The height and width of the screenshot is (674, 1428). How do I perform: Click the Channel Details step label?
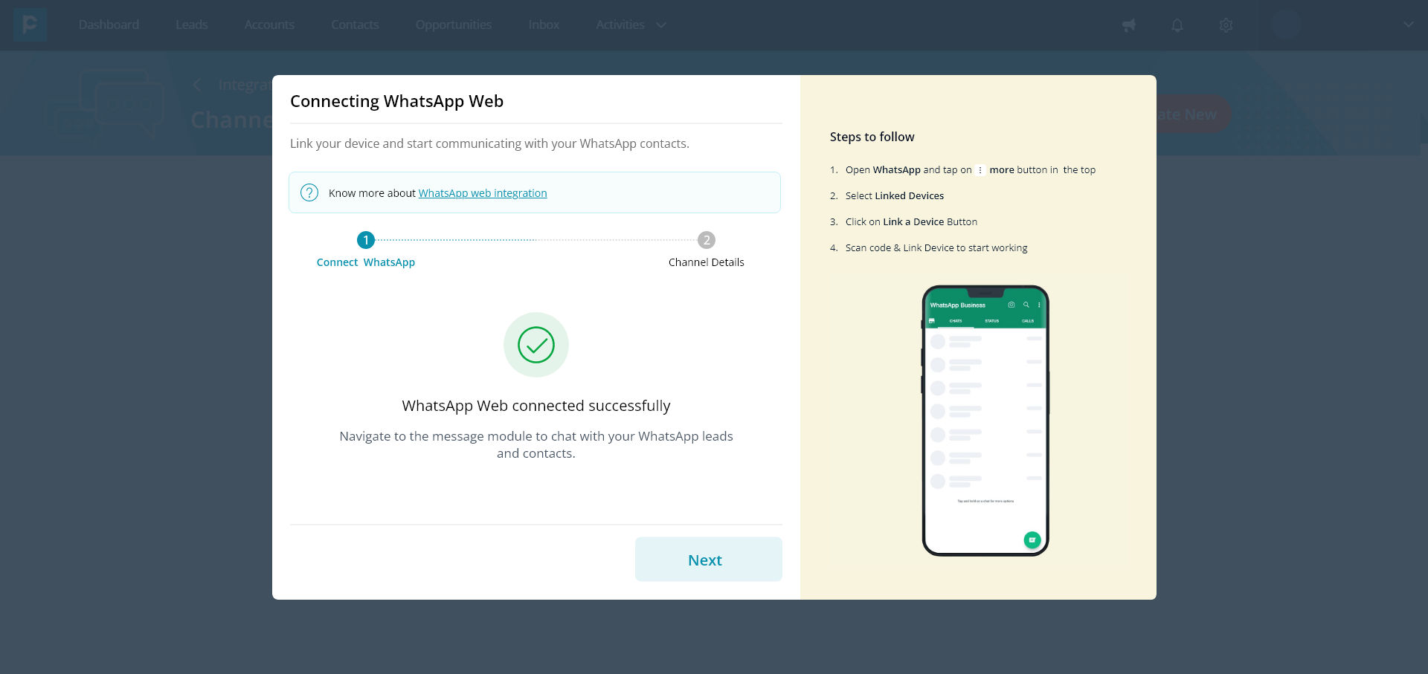[x=707, y=262]
